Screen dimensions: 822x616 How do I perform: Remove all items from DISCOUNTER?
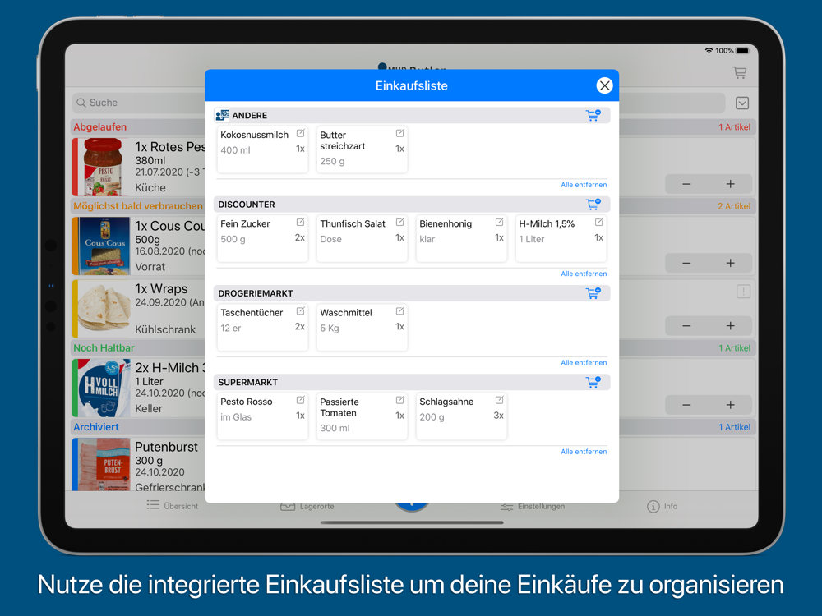584,274
